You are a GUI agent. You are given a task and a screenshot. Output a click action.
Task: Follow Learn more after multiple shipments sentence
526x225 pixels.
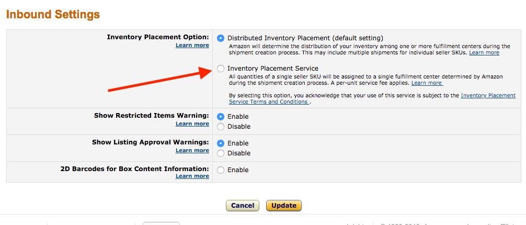coord(484,53)
